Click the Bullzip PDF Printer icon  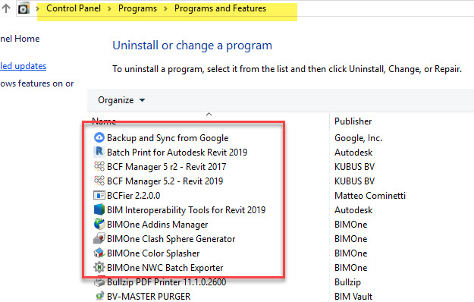point(99,282)
